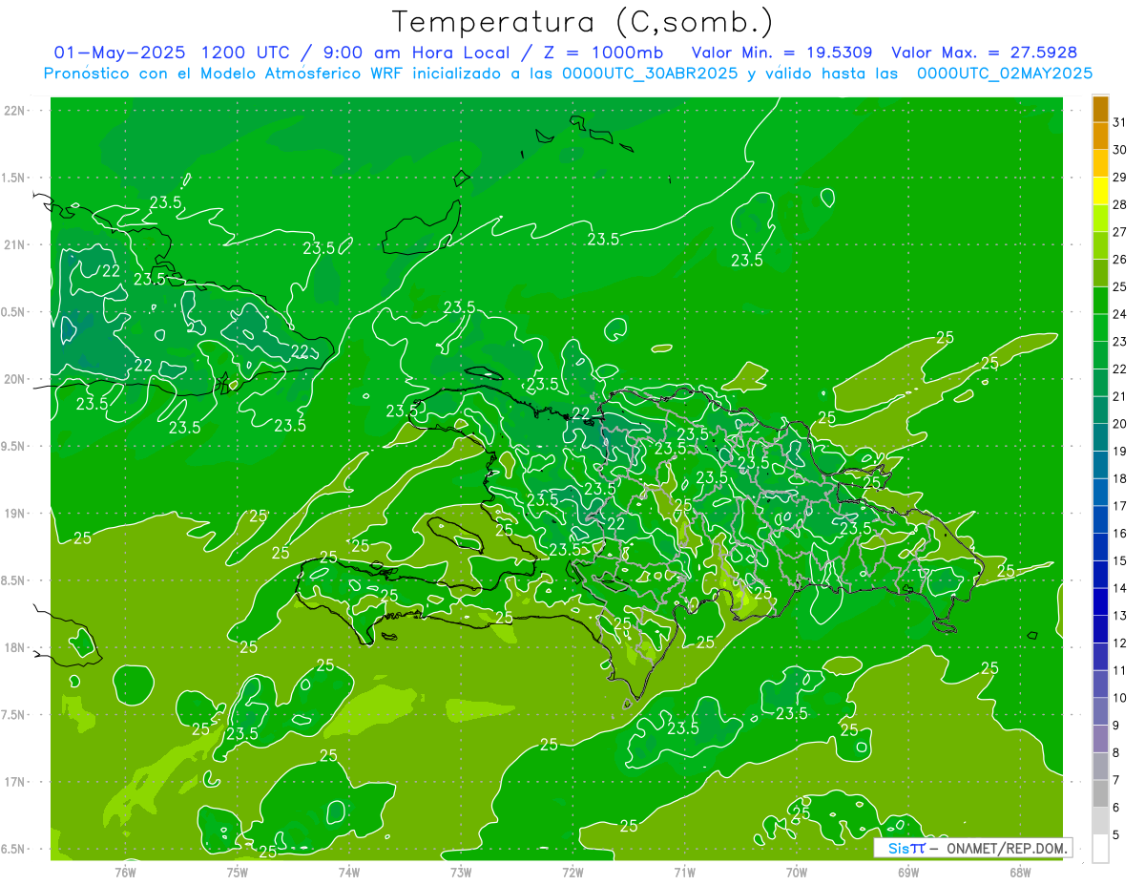
Task: Pick the white colorbar swatch below 5
Action: [1100, 848]
